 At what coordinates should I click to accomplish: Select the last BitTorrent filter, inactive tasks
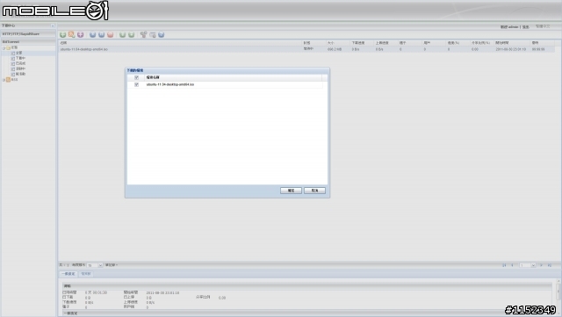20,74
